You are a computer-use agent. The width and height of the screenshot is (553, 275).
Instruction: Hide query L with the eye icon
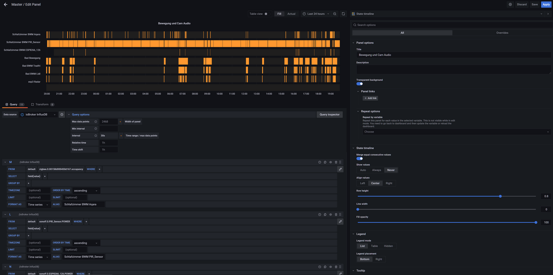(330, 215)
